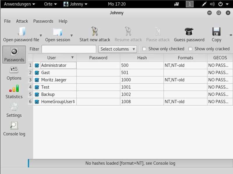
Task: Click the power icon in system tray
Action: point(220,4)
